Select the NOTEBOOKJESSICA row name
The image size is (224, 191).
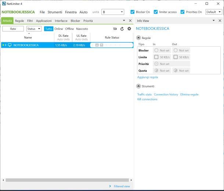click(26, 45)
